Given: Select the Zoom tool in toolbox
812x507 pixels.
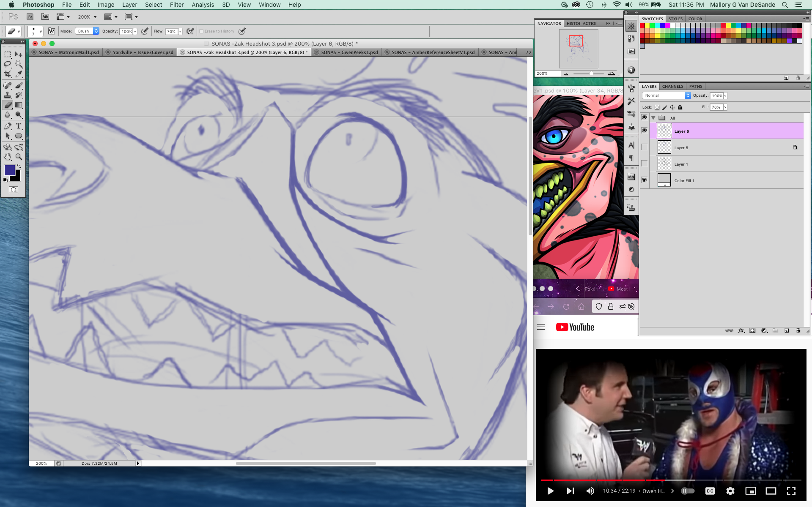Looking at the screenshot, I should pyautogui.click(x=19, y=157).
